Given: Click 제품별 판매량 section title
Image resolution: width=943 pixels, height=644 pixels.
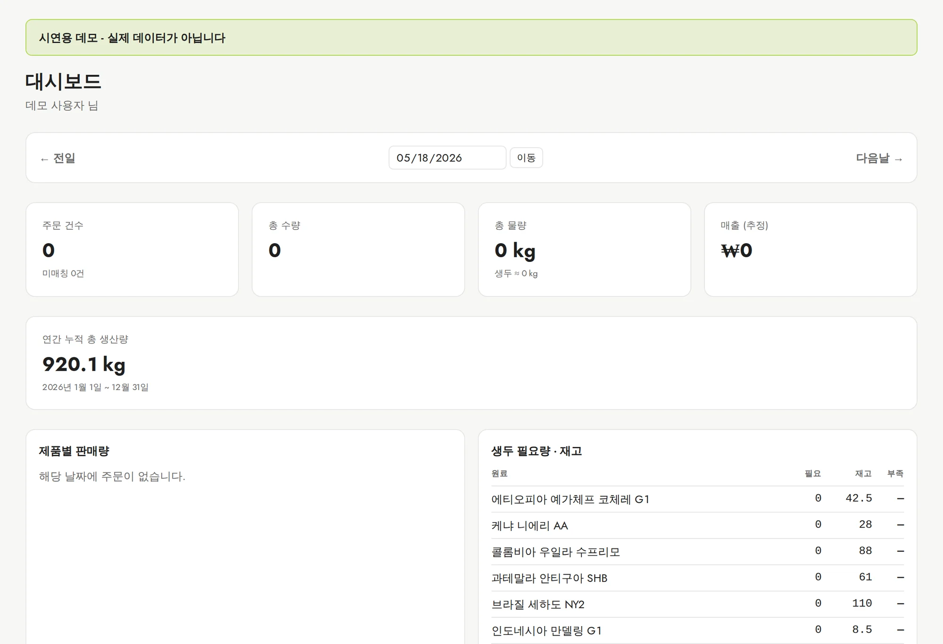Looking at the screenshot, I should point(74,451).
